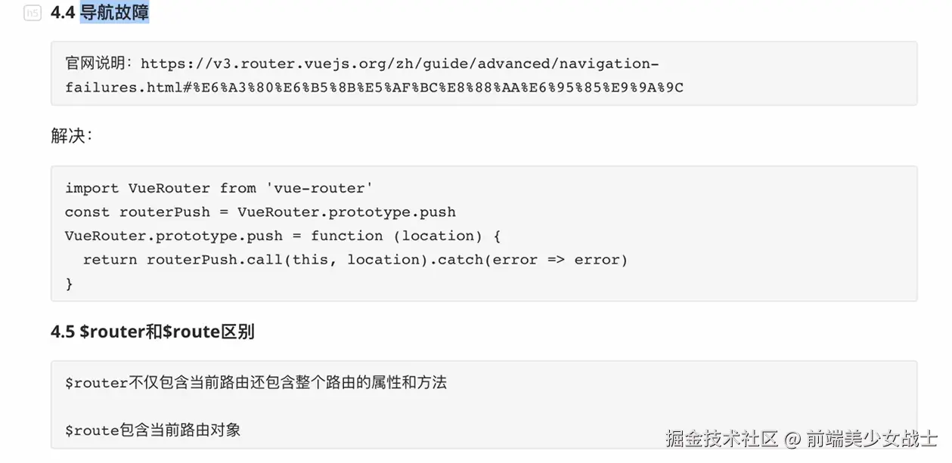Click the $route包含当前路由对象 line
The height and width of the screenshot is (463, 952).
(153, 431)
